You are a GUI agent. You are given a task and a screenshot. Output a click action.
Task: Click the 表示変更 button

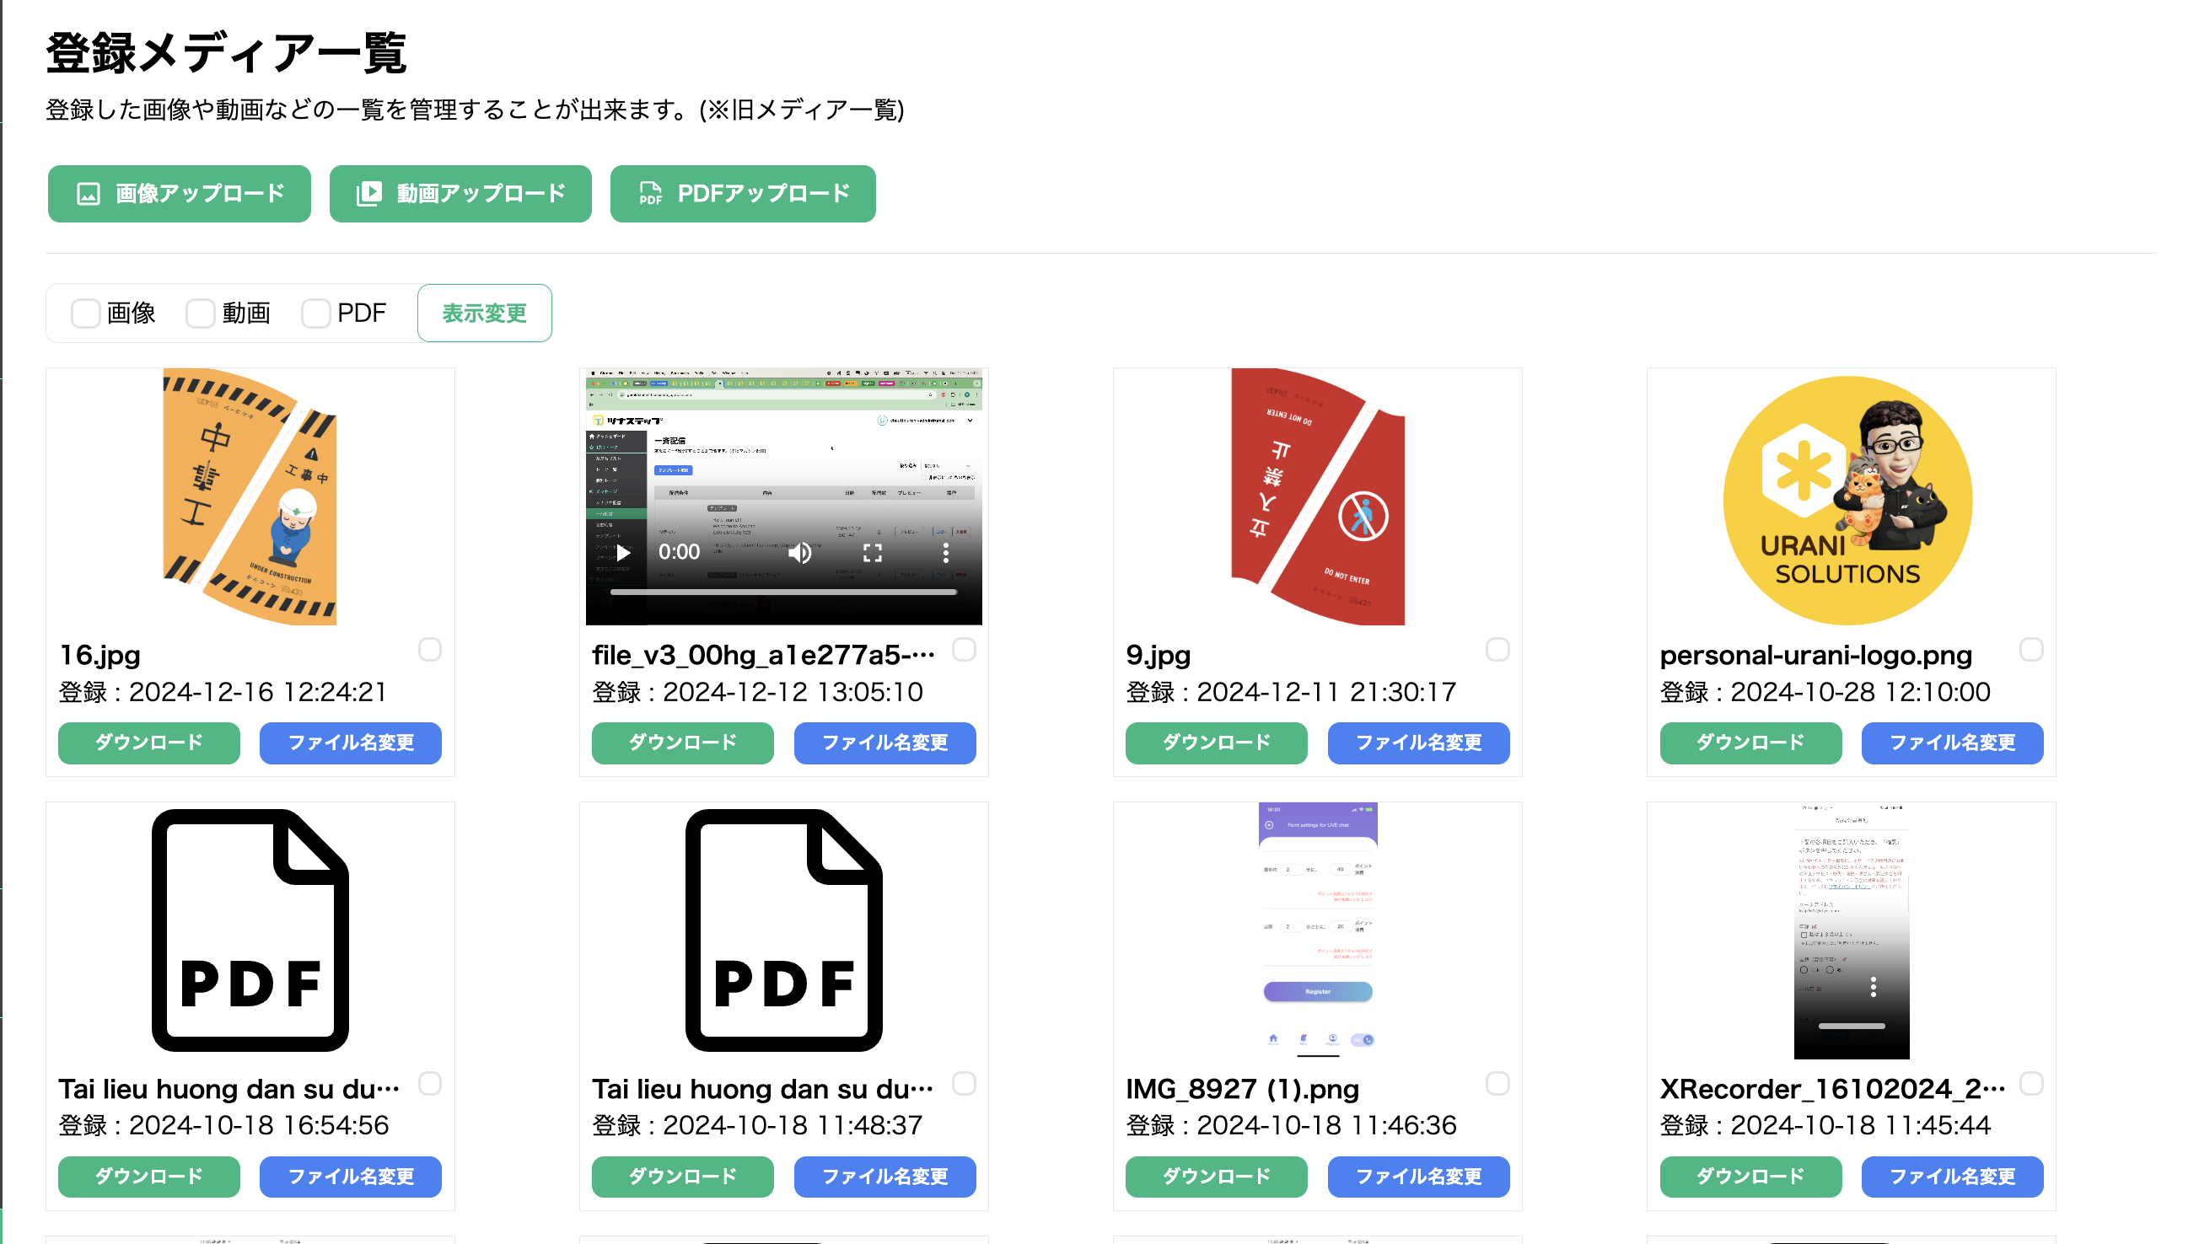pyautogui.click(x=484, y=314)
